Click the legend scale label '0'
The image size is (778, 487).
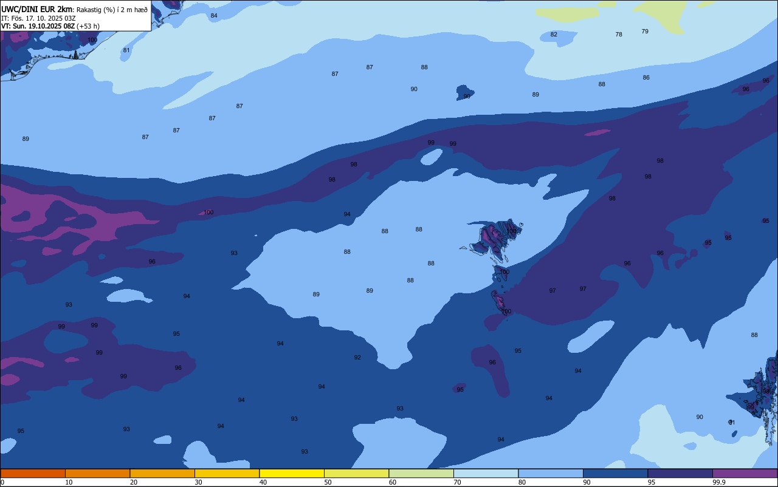point(2,482)
